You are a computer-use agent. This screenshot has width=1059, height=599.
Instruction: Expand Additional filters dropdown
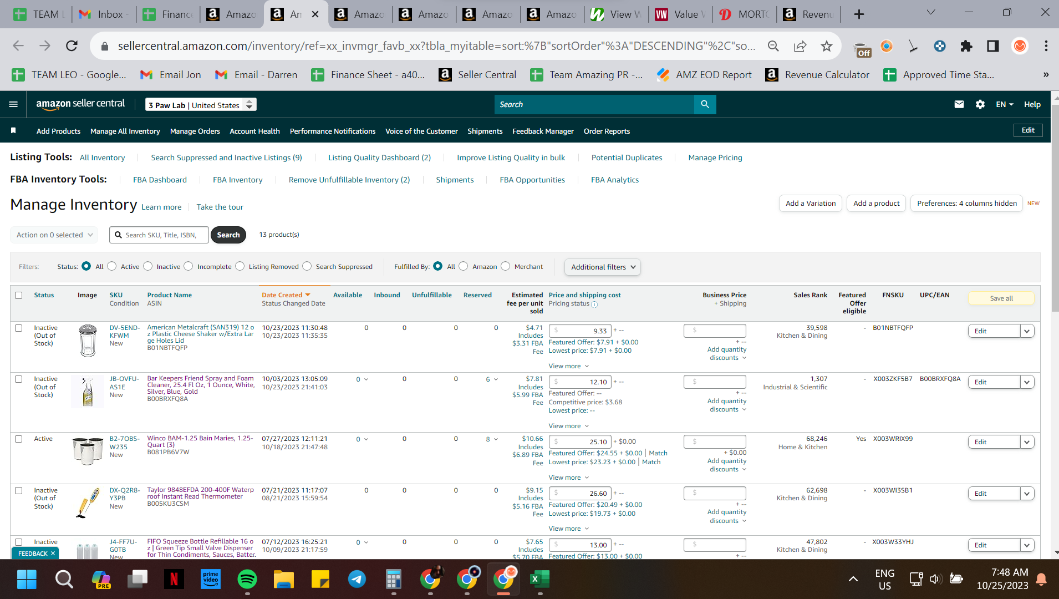(603, 267)
